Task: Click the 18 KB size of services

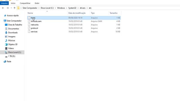Action: (x=118, y=32)
